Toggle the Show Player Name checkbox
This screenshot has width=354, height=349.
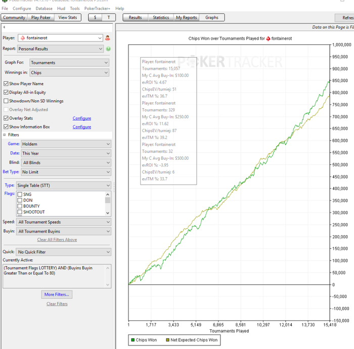[x=6, y=84]
